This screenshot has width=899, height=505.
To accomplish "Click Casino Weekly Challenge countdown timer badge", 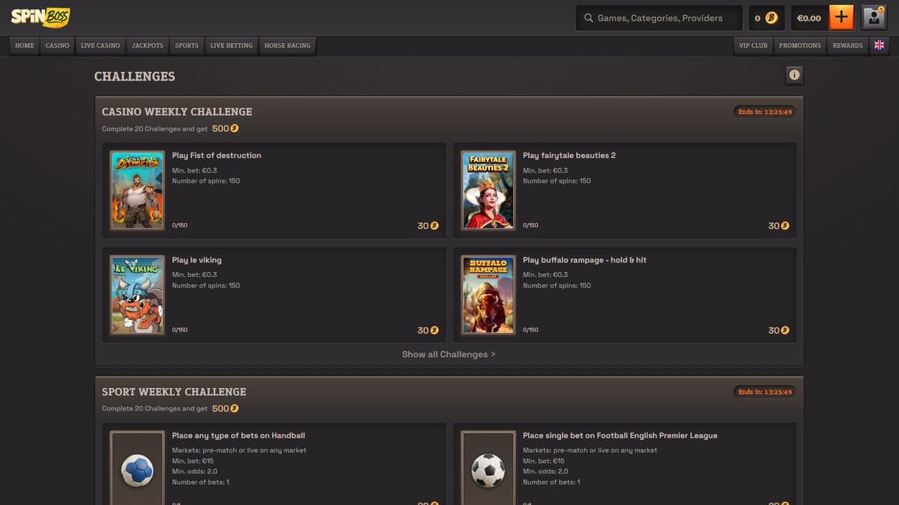I will (x=765, y=111).
